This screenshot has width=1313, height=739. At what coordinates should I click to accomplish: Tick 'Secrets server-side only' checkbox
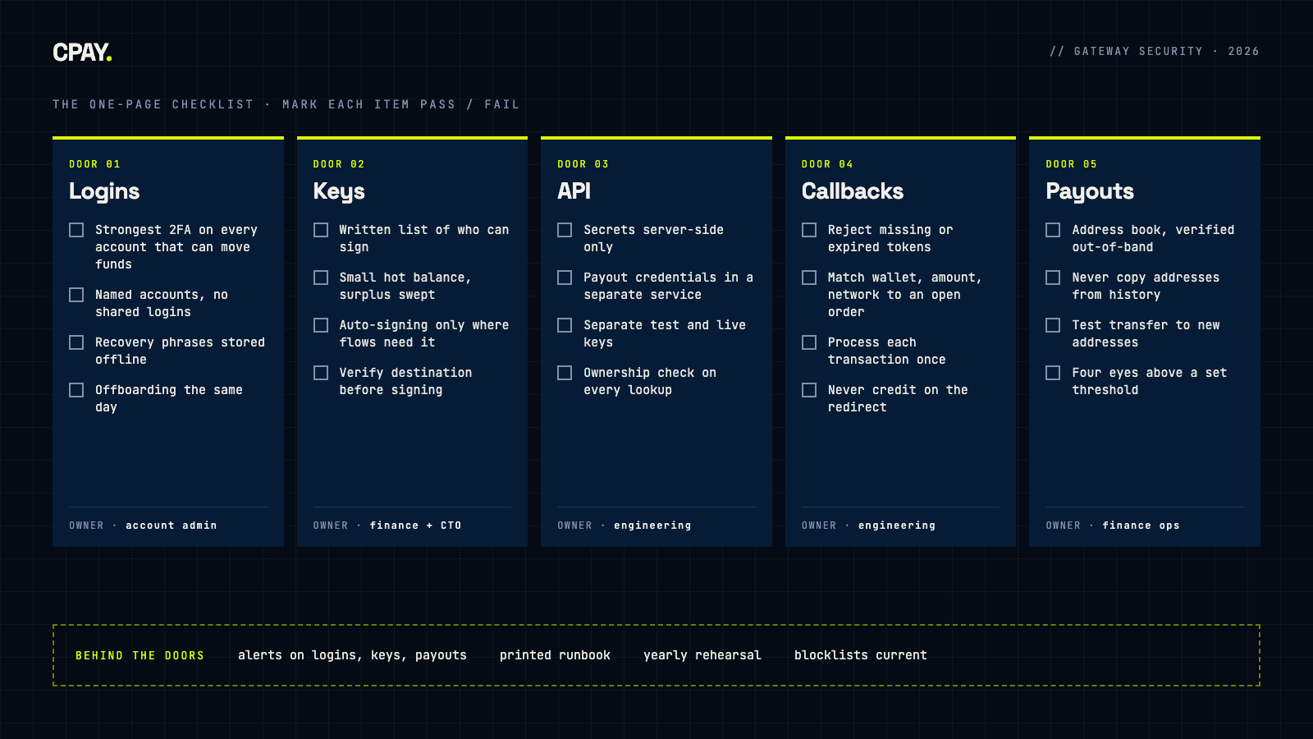pos(565,230)
